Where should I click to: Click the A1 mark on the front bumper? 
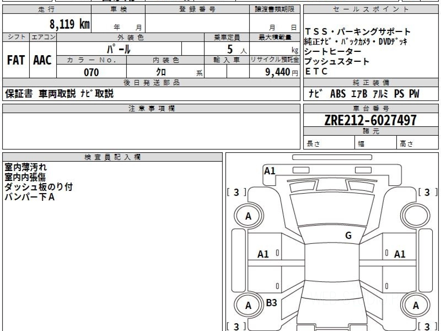pos(270,171)
